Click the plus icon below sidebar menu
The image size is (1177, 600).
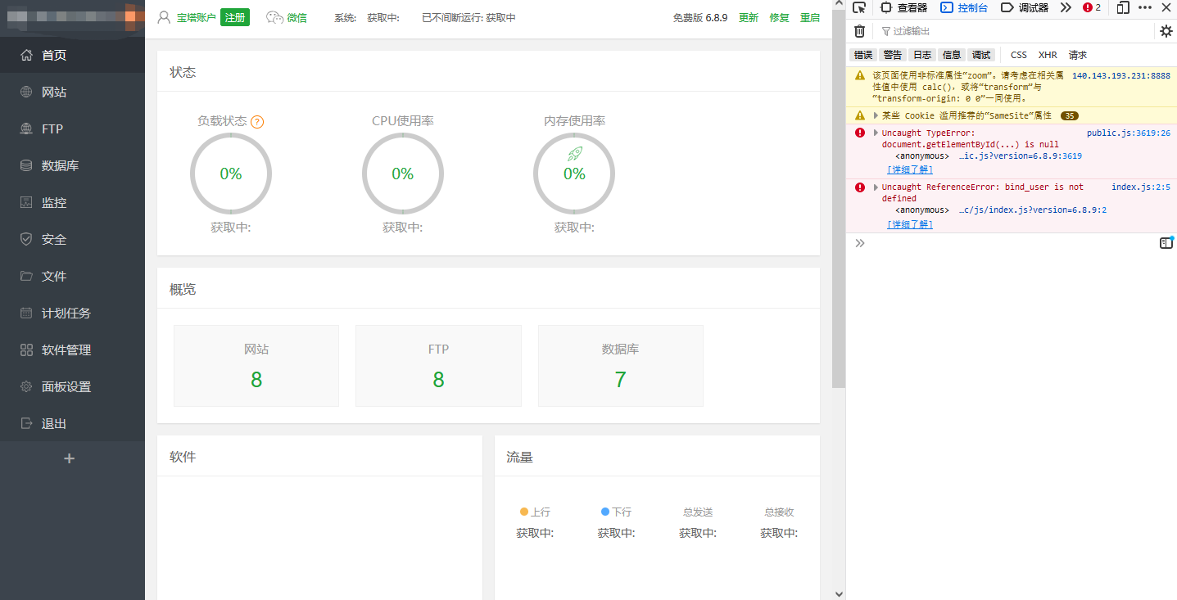pyautogui.click(x=69, y=458)
